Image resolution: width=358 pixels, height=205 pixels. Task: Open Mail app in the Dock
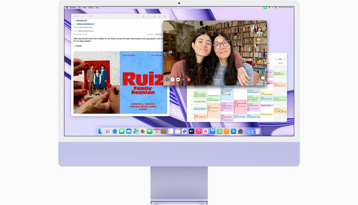129,131
